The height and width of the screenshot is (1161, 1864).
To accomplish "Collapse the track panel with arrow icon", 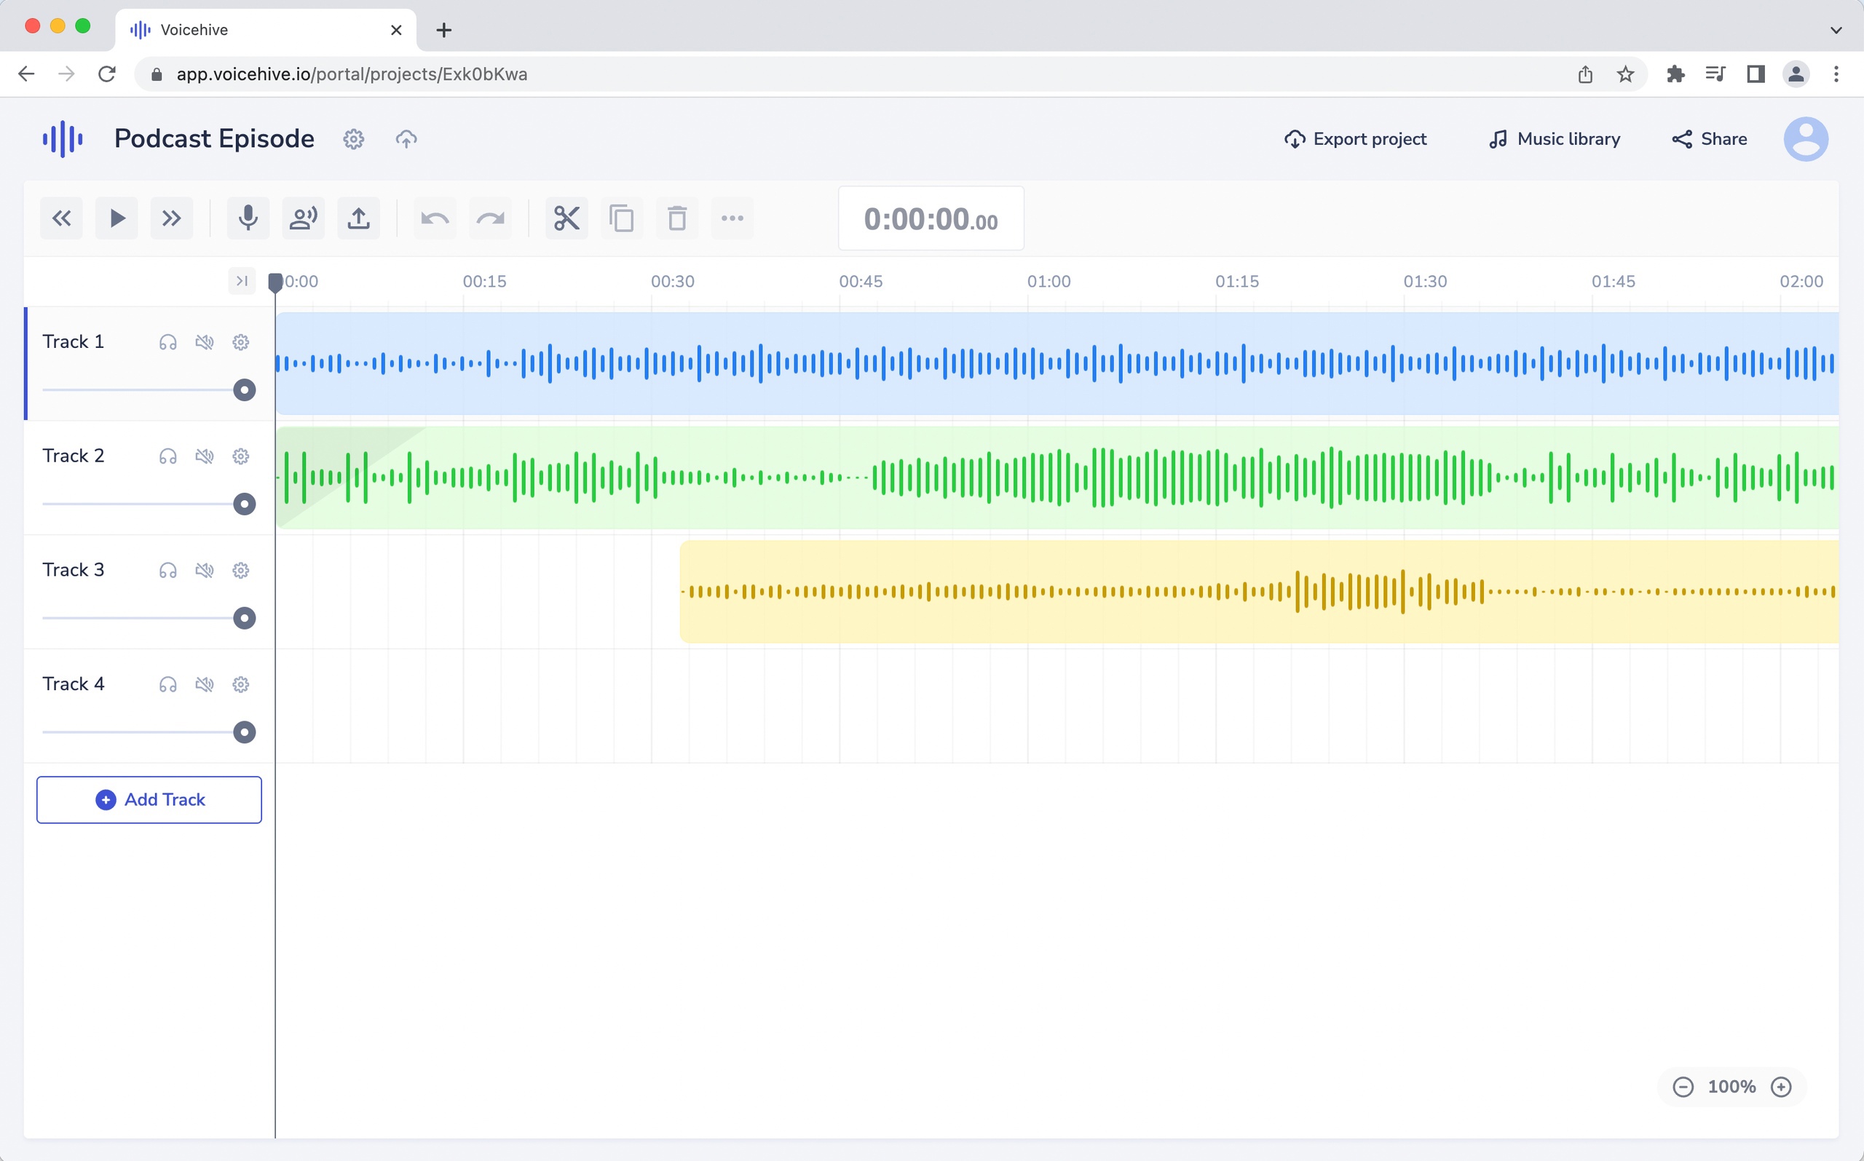I will [242, 281].
